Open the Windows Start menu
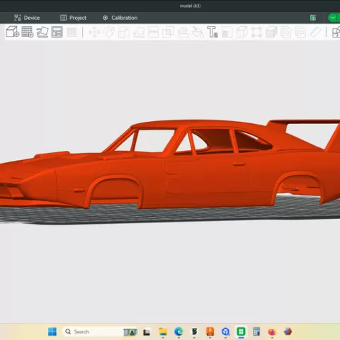This screenshot has width=340, height=340. click(x=52, y=331)
